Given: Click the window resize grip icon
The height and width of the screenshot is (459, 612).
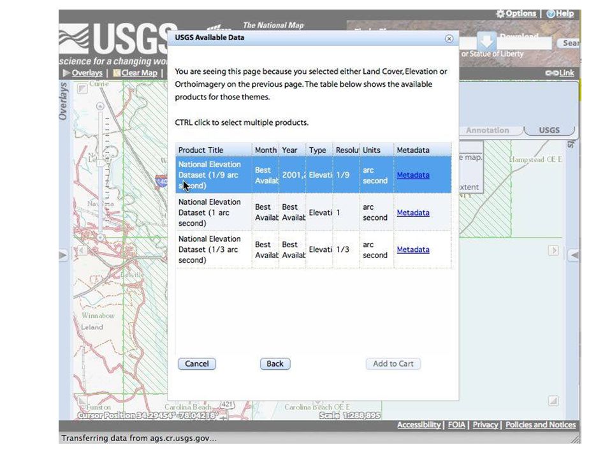Looking at the screenshot, I should click(x=576, y=439).
